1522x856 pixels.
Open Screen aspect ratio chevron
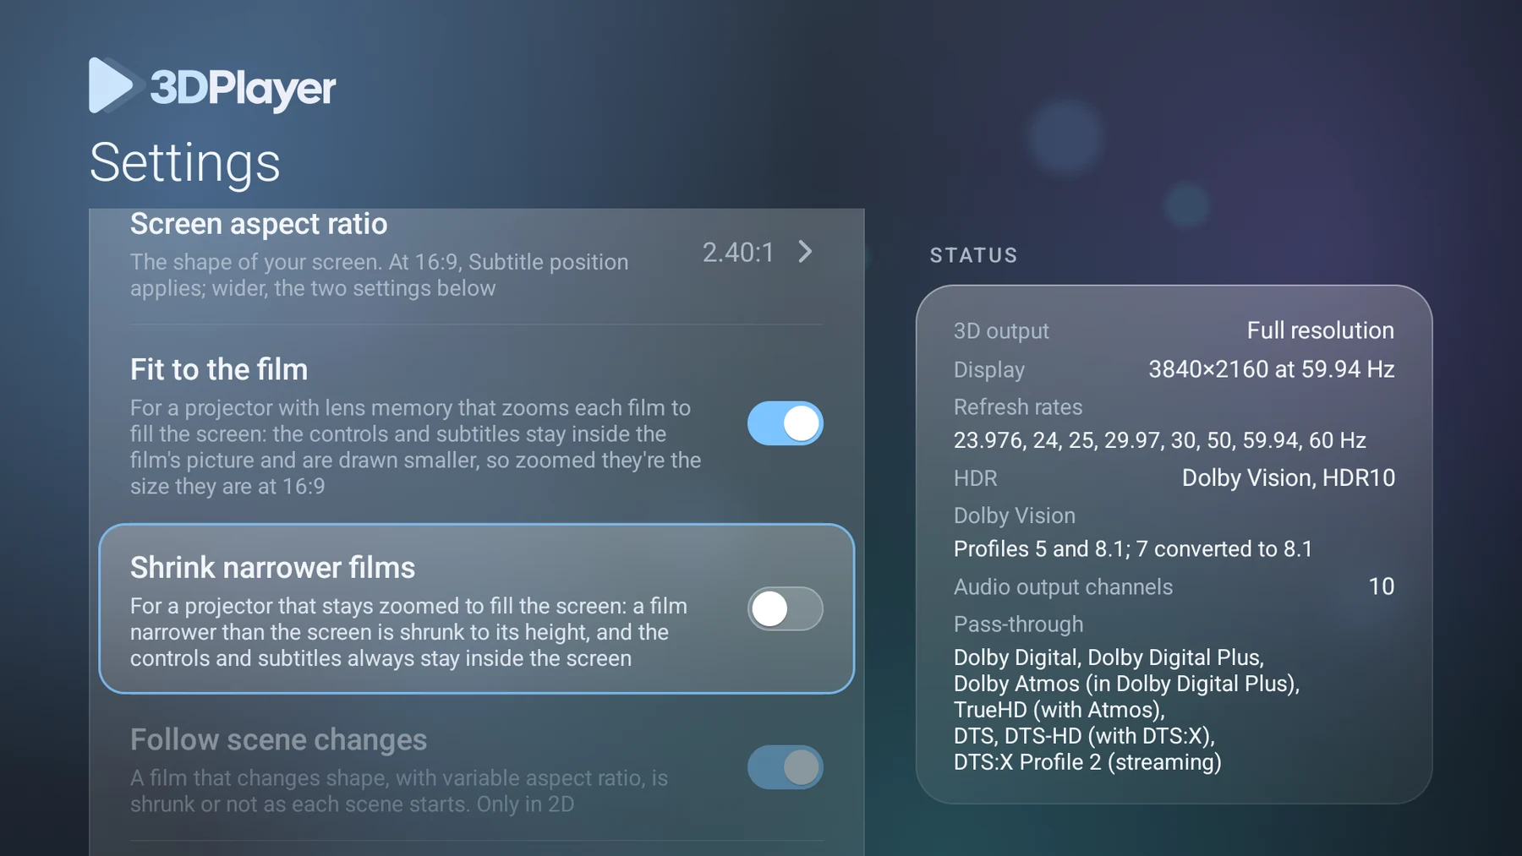[806, 252]
